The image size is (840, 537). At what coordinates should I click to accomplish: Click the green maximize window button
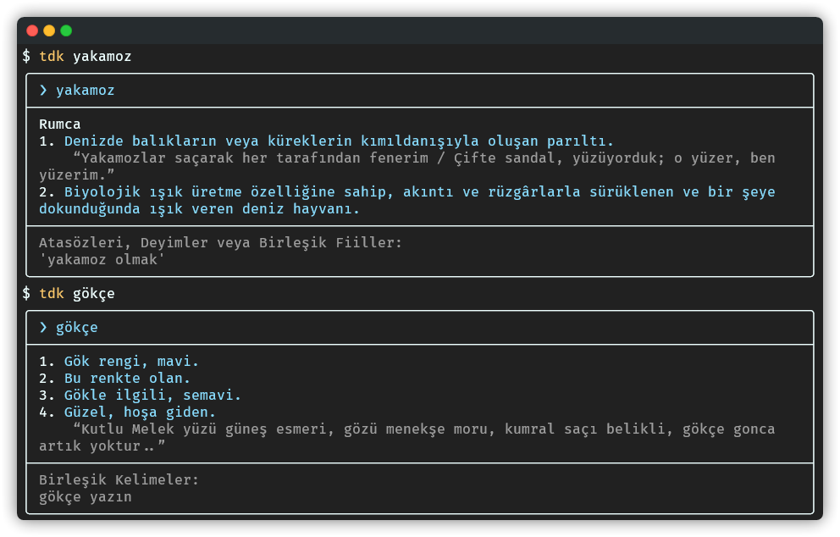pyautogui.click(x=66, y=30)
